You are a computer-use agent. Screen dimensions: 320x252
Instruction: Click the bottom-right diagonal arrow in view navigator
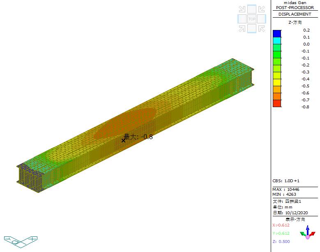[262, 28]
